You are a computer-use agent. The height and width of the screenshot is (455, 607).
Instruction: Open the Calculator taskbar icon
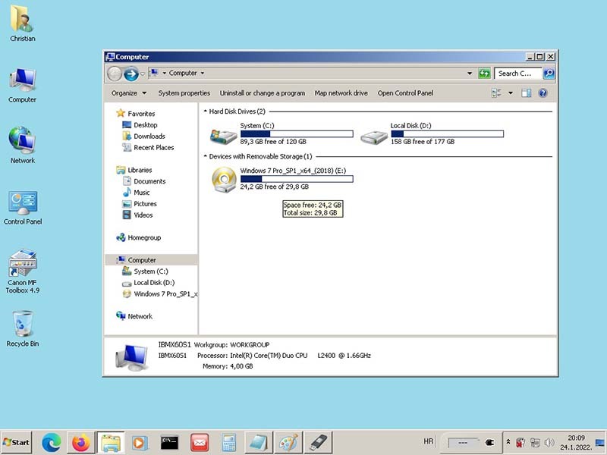pyautogui.click(x=229, y=442)
